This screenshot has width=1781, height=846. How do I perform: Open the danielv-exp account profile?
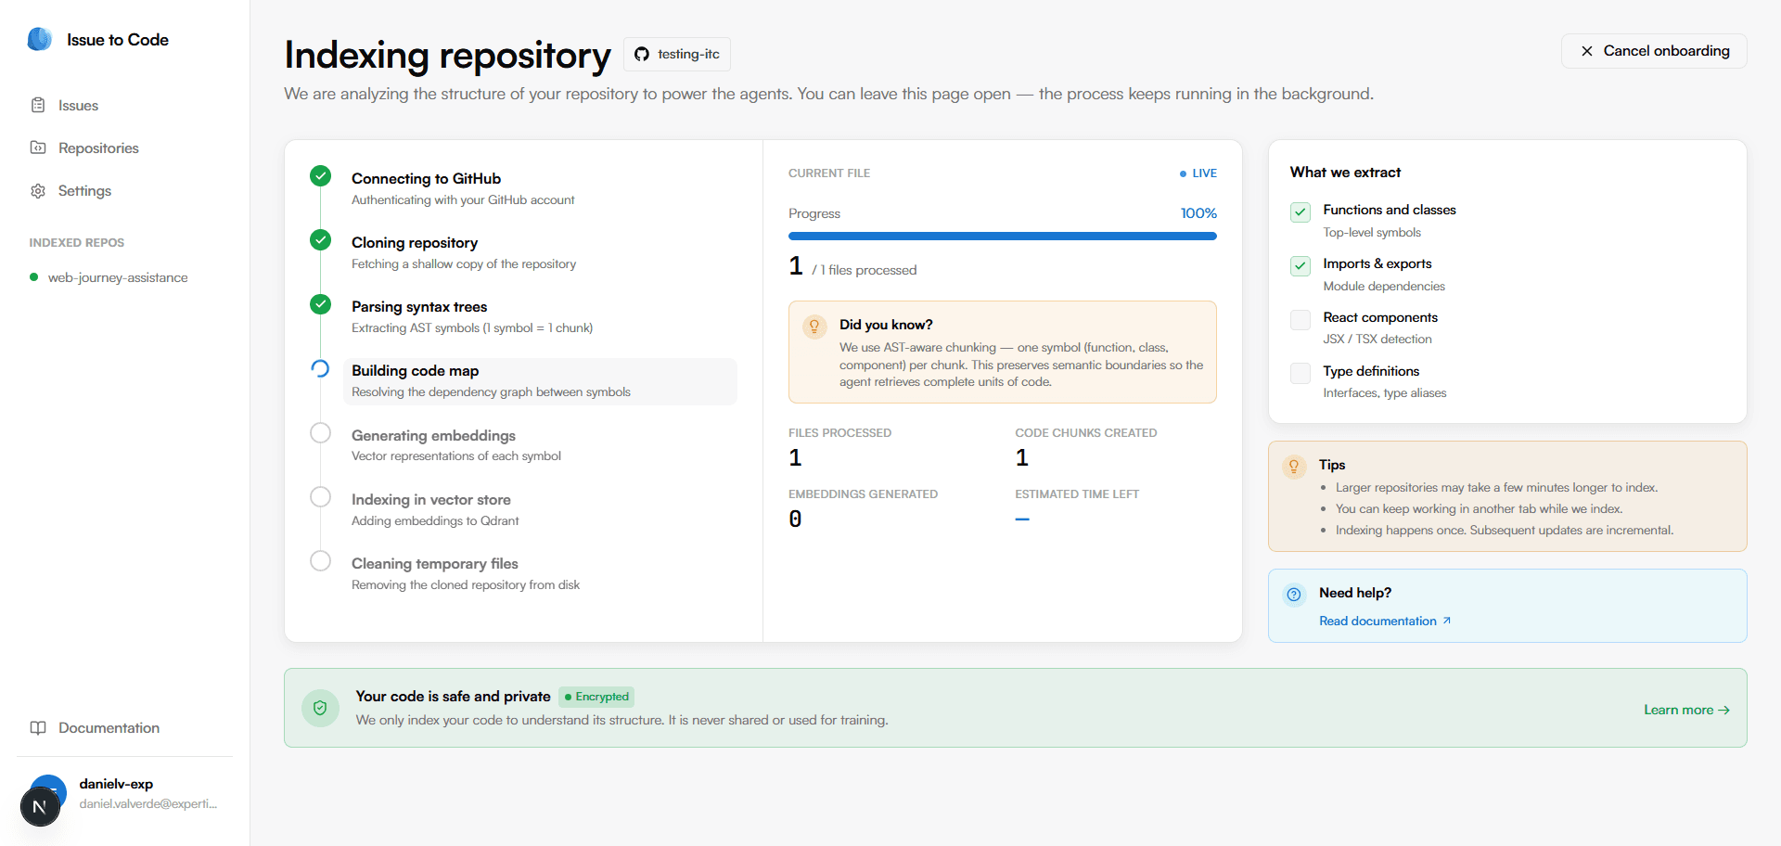point(125,793)
